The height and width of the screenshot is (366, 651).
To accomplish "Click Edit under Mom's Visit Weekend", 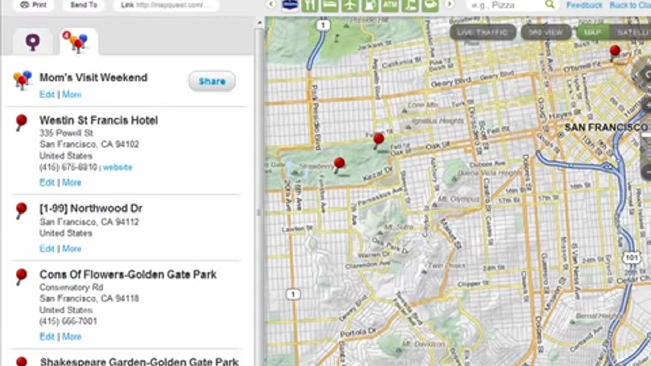I will (47, 95).
